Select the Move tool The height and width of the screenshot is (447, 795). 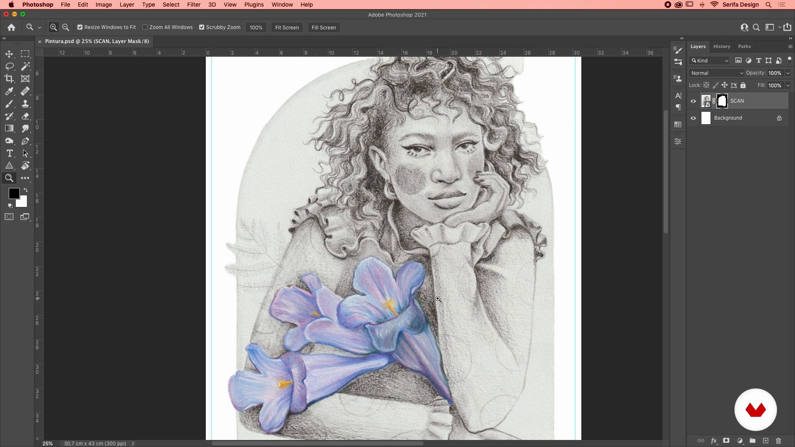9,54
